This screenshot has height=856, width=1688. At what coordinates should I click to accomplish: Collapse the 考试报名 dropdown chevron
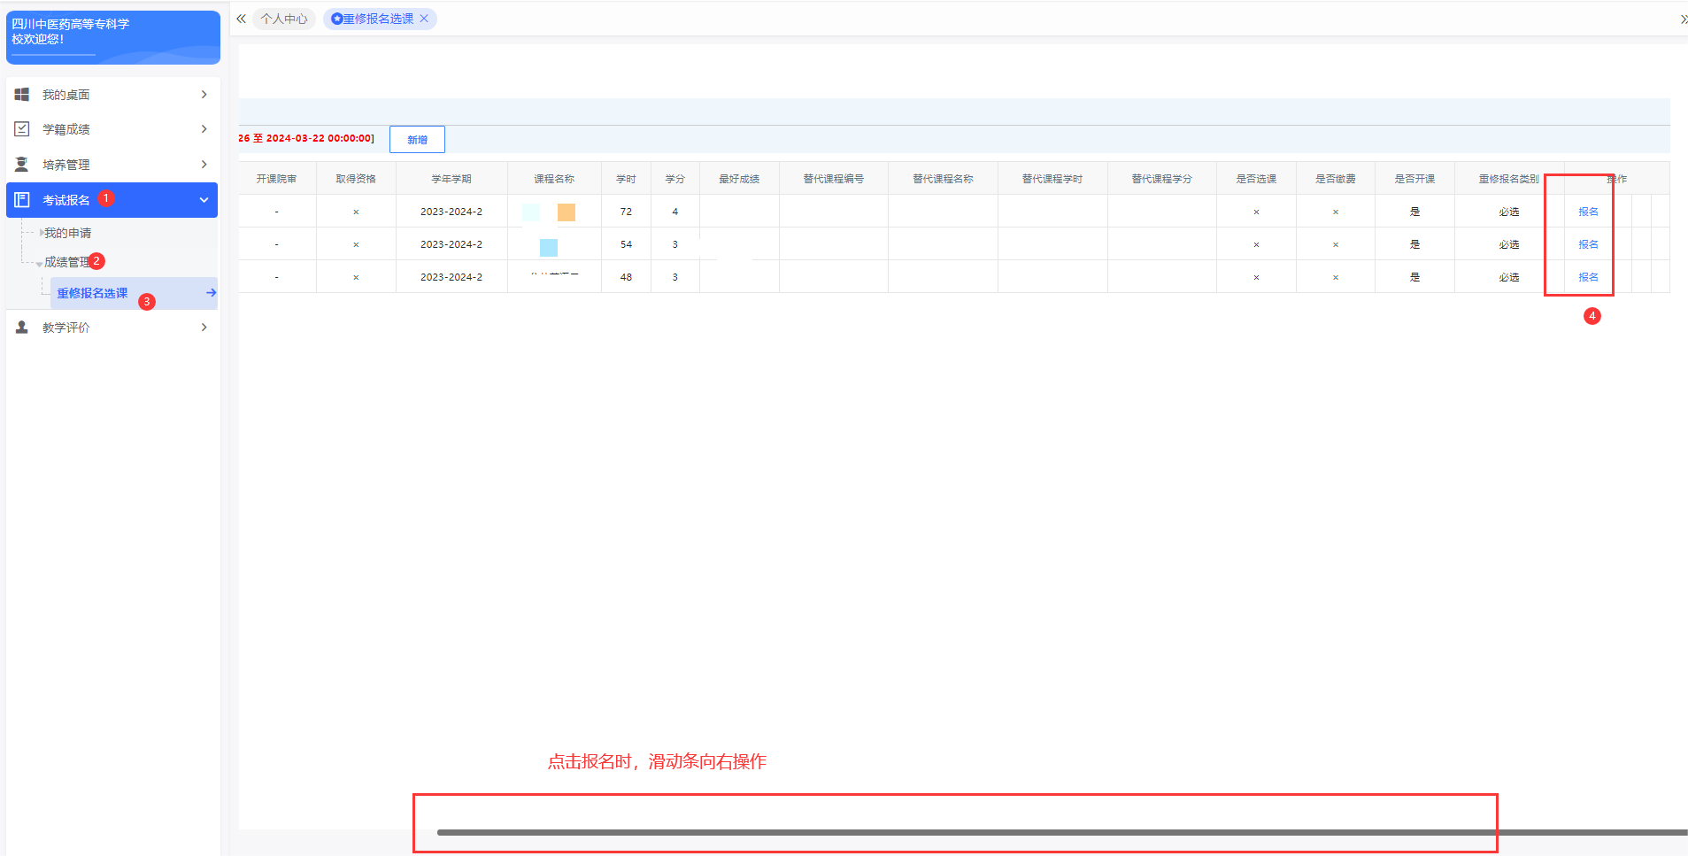pos(204,200)
